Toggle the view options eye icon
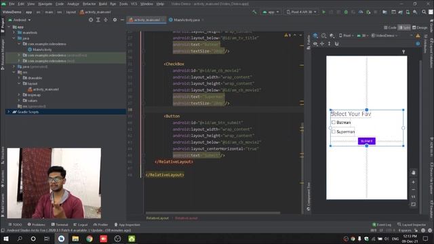Image resolution: width=434 pixels, height=244 pixels. click(x=315, y=43)
